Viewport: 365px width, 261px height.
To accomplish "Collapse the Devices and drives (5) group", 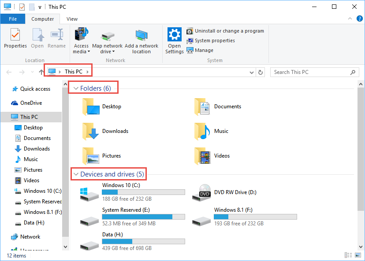I will [x=76, y=174].
